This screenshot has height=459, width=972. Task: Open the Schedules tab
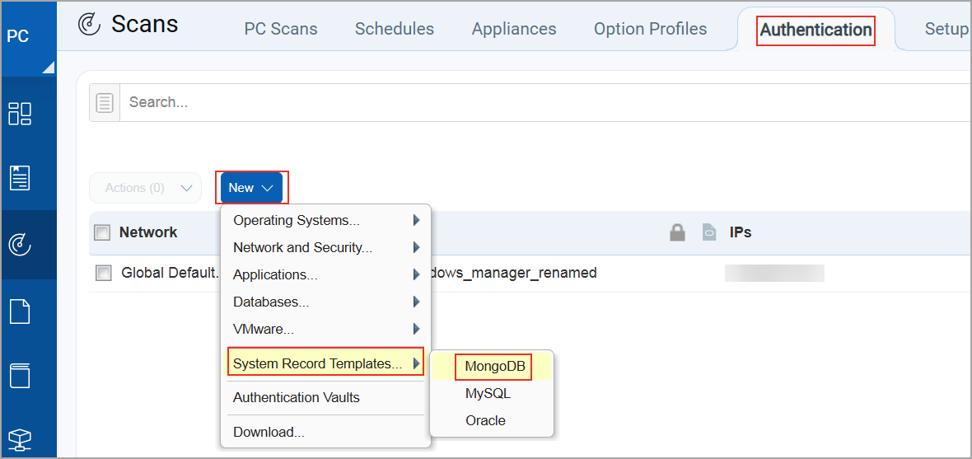click(x=394, y=29)
